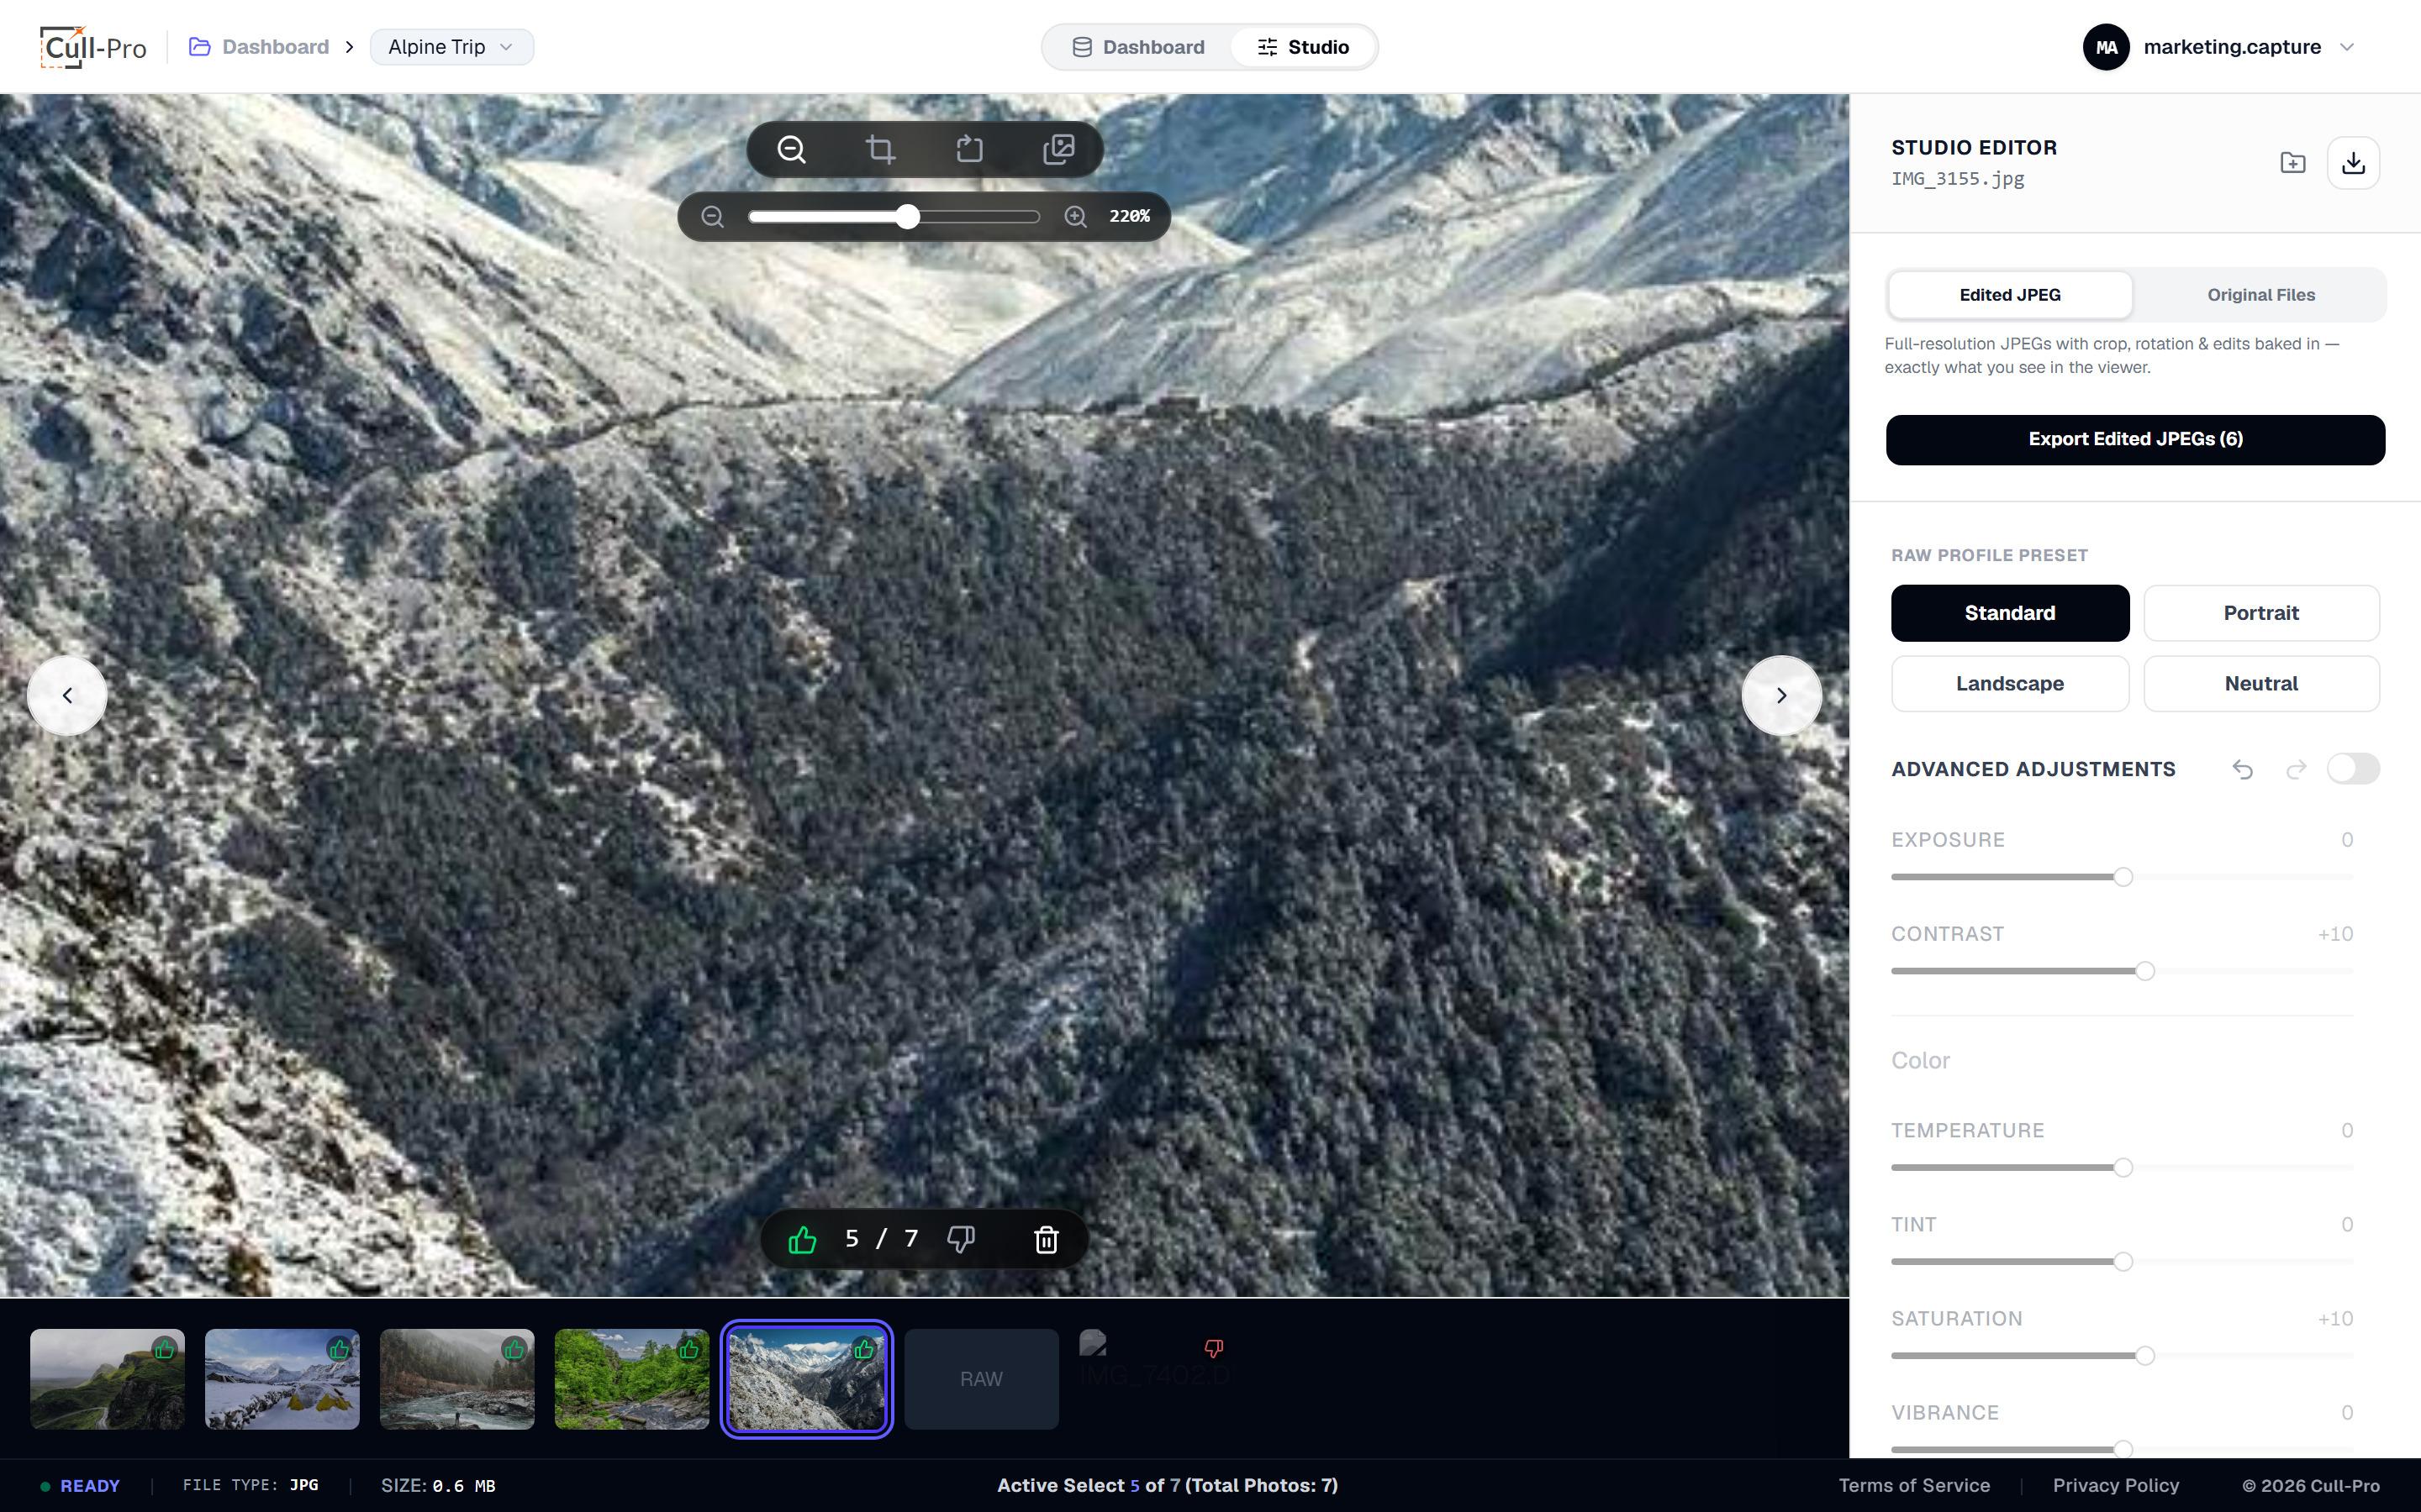The width and height of the screenshot is (2421, 1512).
Task: Mark photo with thumbs up
Action: (x=802, y=1240)
